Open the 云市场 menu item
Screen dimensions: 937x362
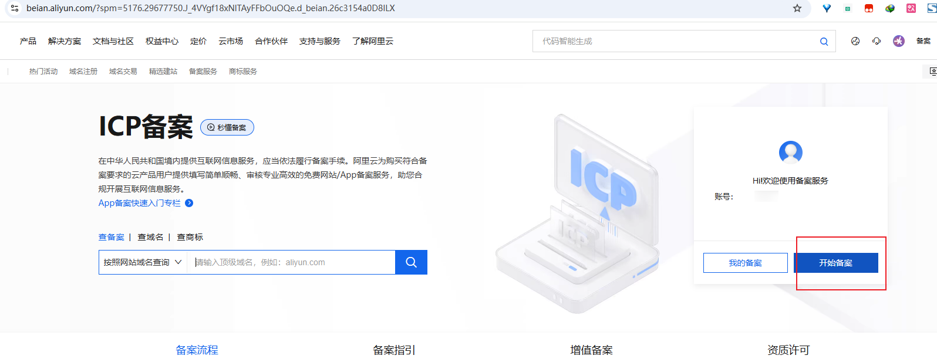231,41
